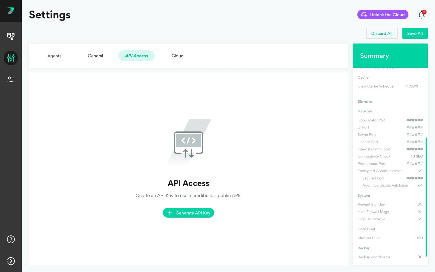Image resolution: width=435 pixels, height=272 pixels.
Task: Click the Server Port label
Action: (367, 134)
